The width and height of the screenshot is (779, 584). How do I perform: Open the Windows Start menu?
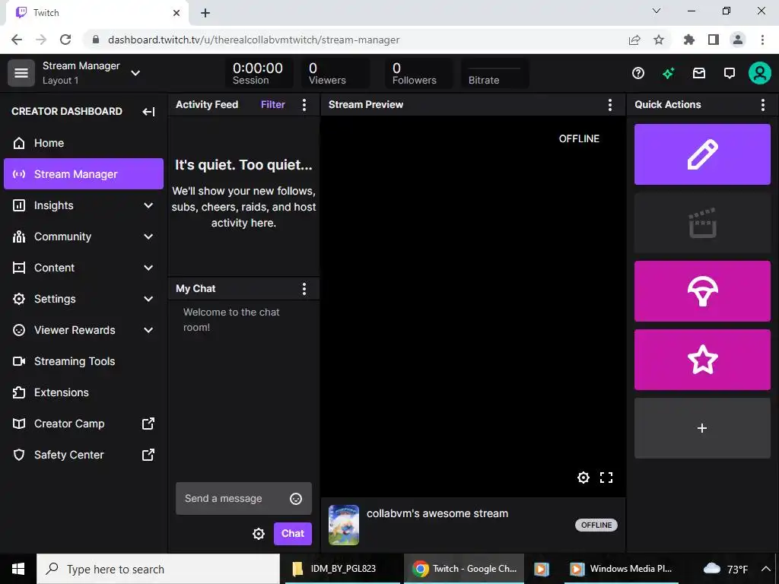click(18, 569)
